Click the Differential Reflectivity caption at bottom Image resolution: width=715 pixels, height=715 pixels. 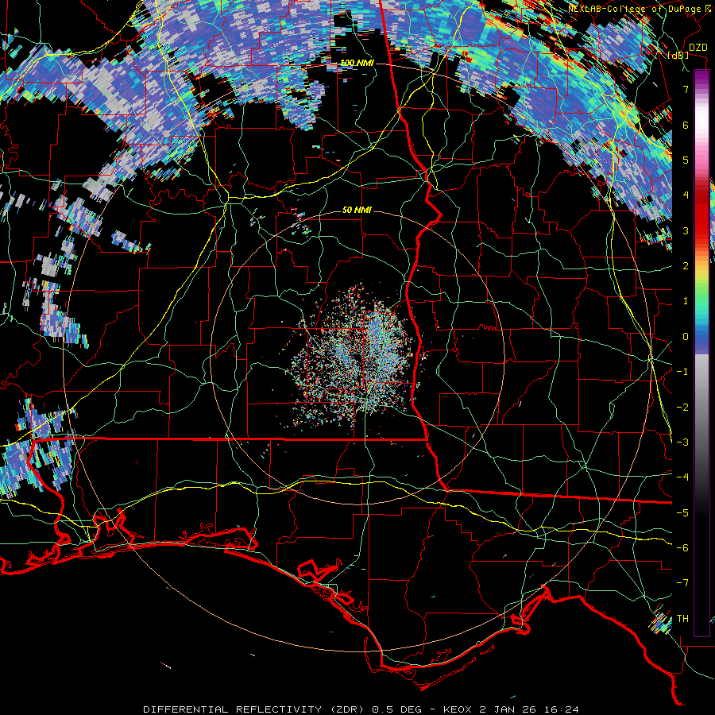pyautogui.click(x=361, y=709)
